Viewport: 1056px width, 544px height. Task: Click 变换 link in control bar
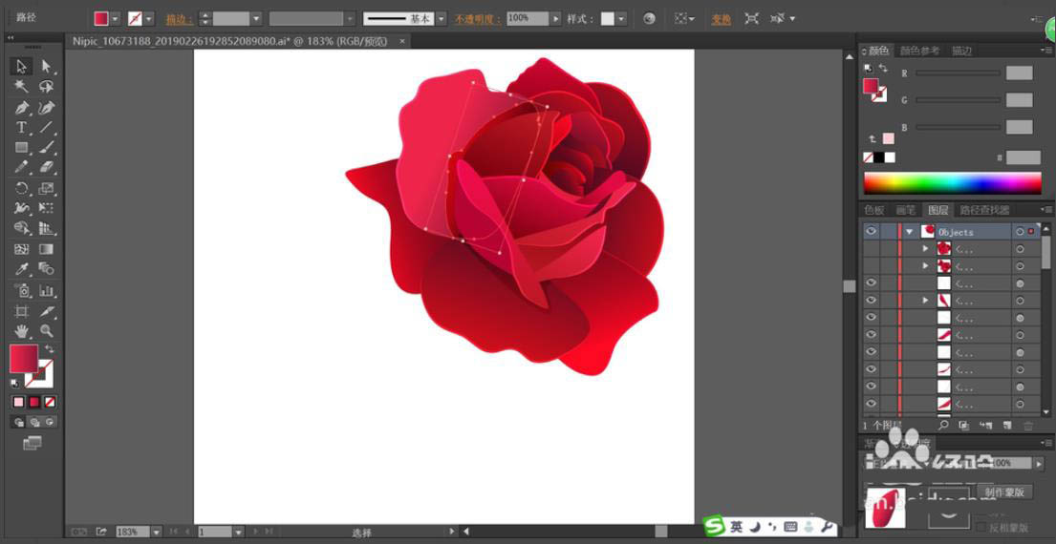pyautogui.click(x=722, y=19)
